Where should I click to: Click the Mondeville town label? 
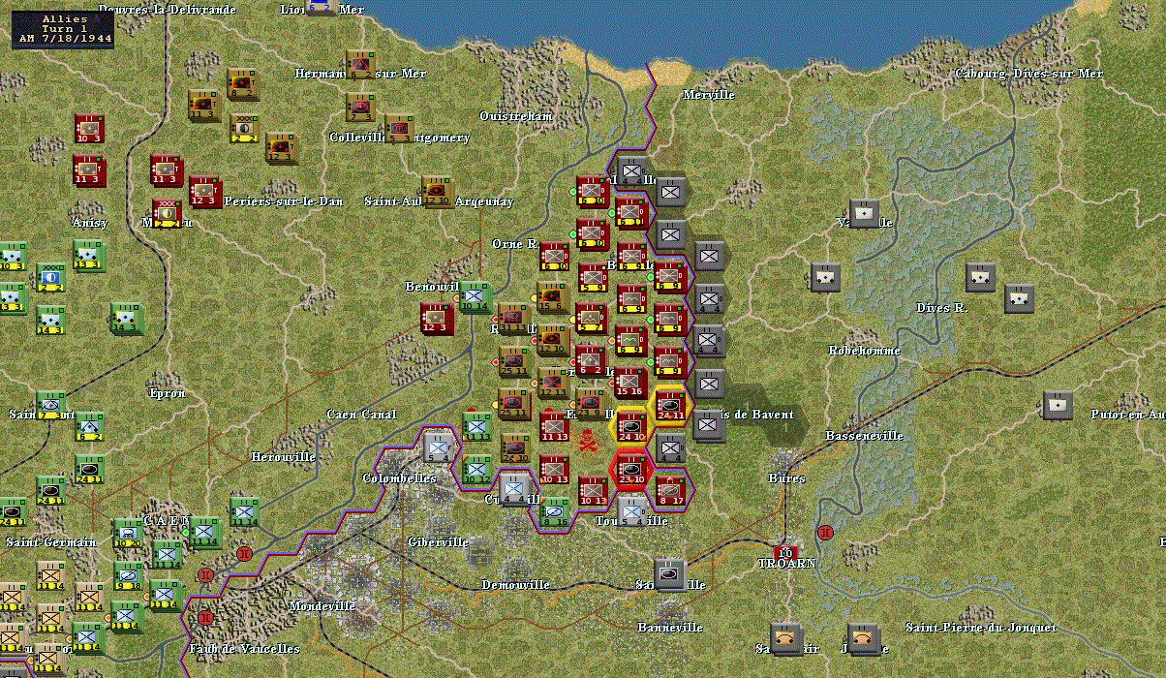[x=322, y=605]
